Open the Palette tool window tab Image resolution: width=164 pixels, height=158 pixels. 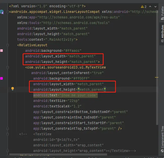(162, 13)
